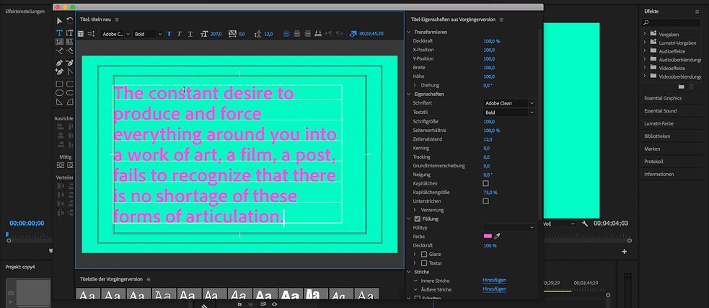
Task: Click the center-align text icon
Action: click(x=297, y=34)
